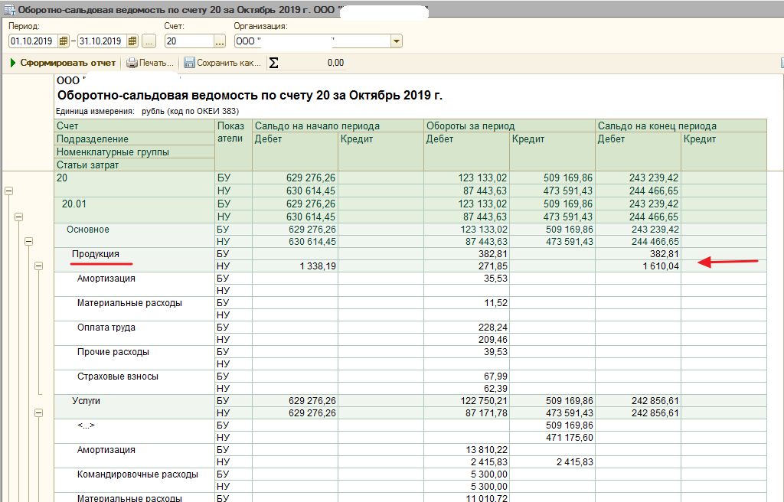Image resolution: width=784 pixels, height=502 pixels.
Task: Click the end date field 31.10.2019
Action: coord(102,41)
